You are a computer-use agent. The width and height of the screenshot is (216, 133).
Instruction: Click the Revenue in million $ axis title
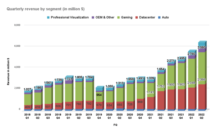pos(8,72)
